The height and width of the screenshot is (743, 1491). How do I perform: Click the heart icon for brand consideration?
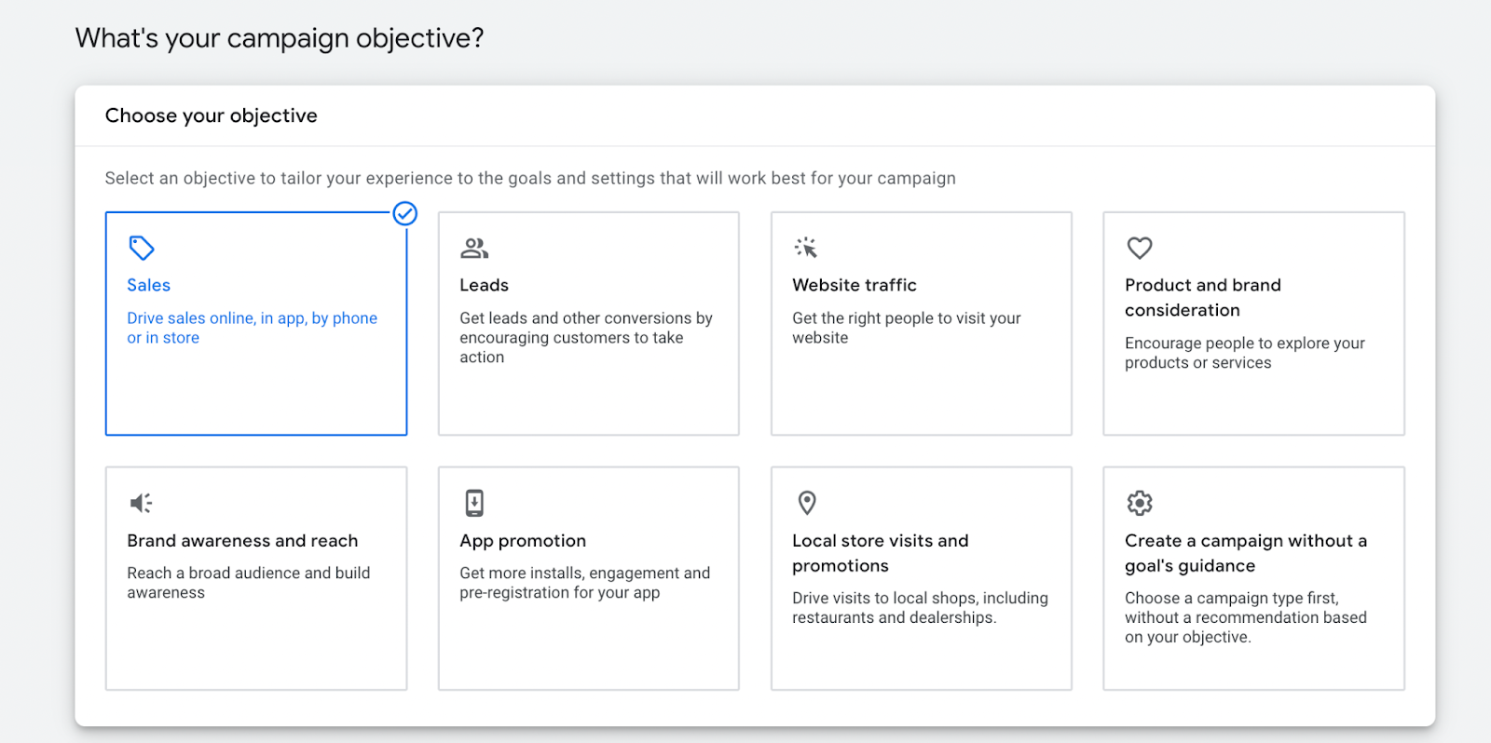pyautogui.click(x=1139, y=248)
